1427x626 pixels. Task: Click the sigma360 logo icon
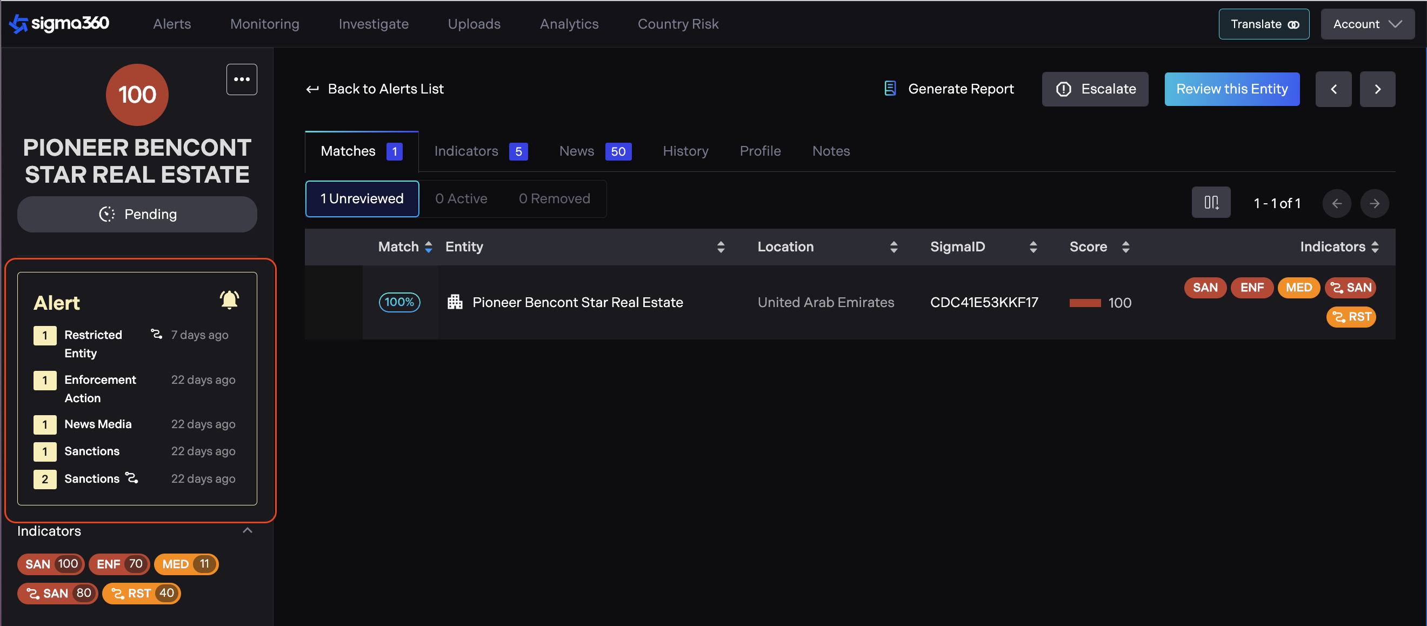(18, 23)
